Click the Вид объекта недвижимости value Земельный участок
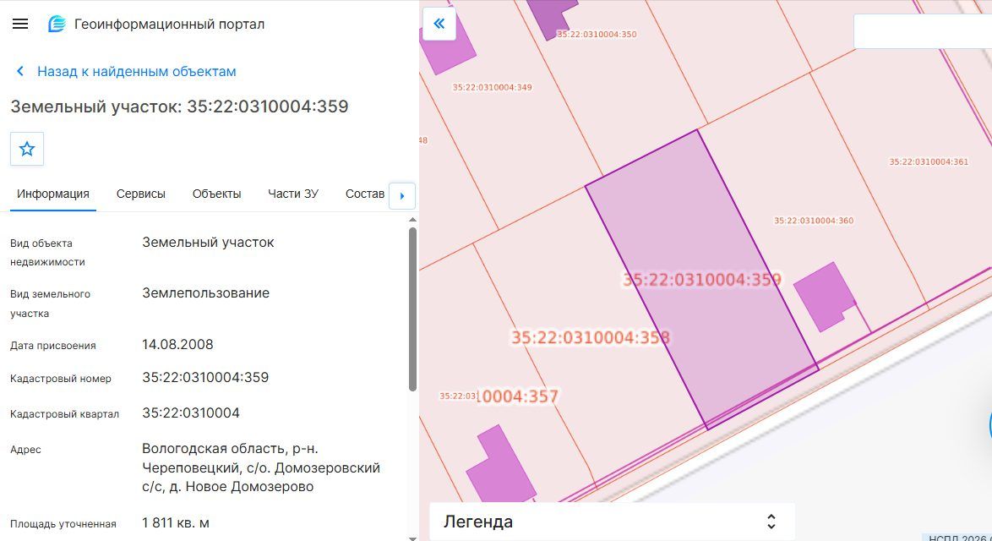Image resolution: width=992 pixels, height=541 pixels. [208, 243]
